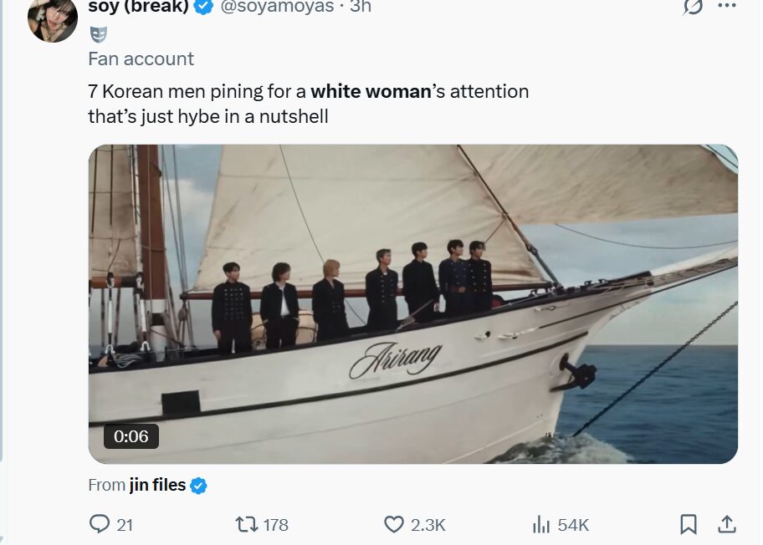Image resolution: width=763 pixels, height=545 pixels.
Task: Open the three-dot more options menu
Action: click(727, 6)
